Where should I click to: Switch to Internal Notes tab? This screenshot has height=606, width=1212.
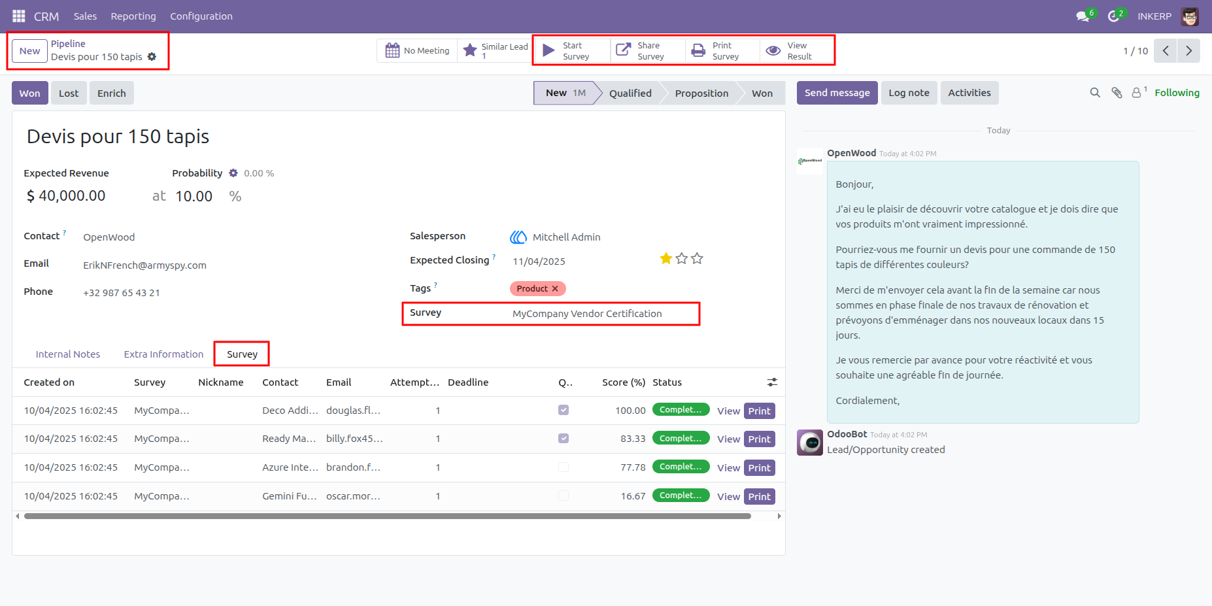click(x=68, y=354)
